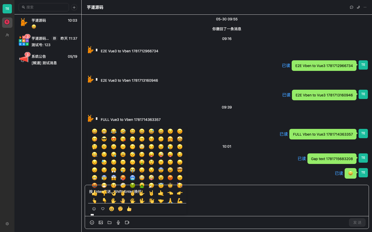This screenshot has width=372, height=232.
Task: Click the video camera icon in message toolbar
Action: (x=127, y=222)
